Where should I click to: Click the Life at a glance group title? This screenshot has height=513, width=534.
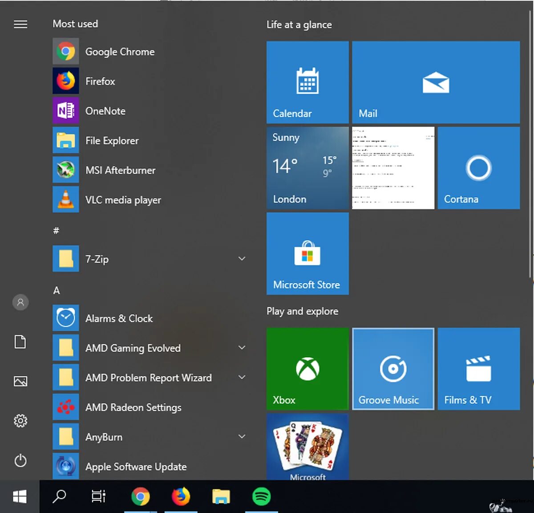(299, 25)
